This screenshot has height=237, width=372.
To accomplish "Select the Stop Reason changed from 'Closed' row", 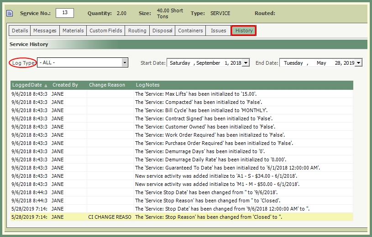I will [x=182, y=217].
